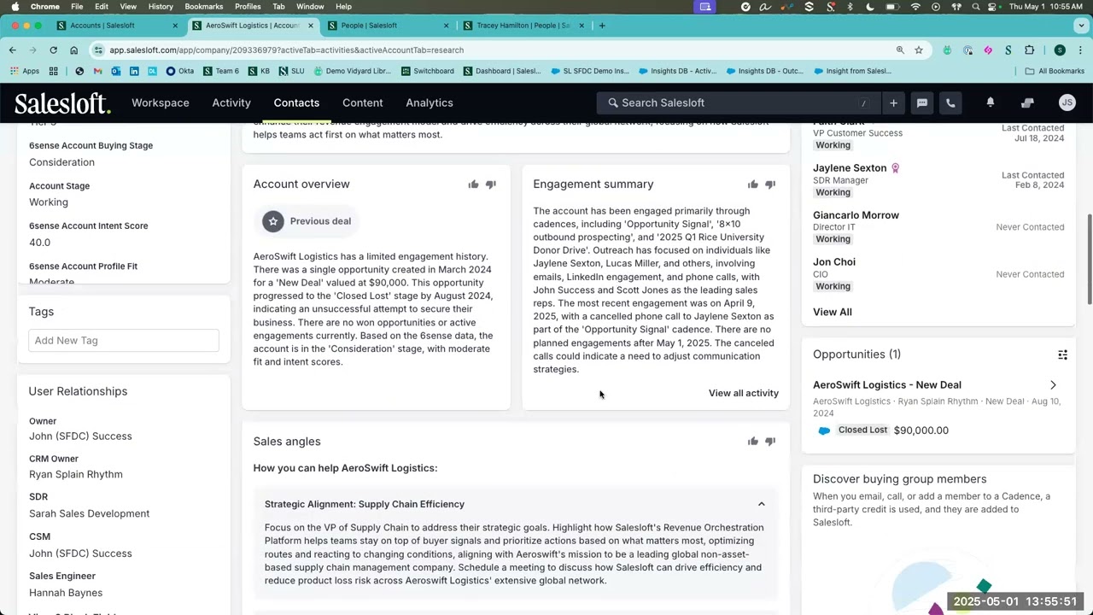Click the Closed Lost stage badge
The image size is (1093, 615).
click(x=862, y=430)
